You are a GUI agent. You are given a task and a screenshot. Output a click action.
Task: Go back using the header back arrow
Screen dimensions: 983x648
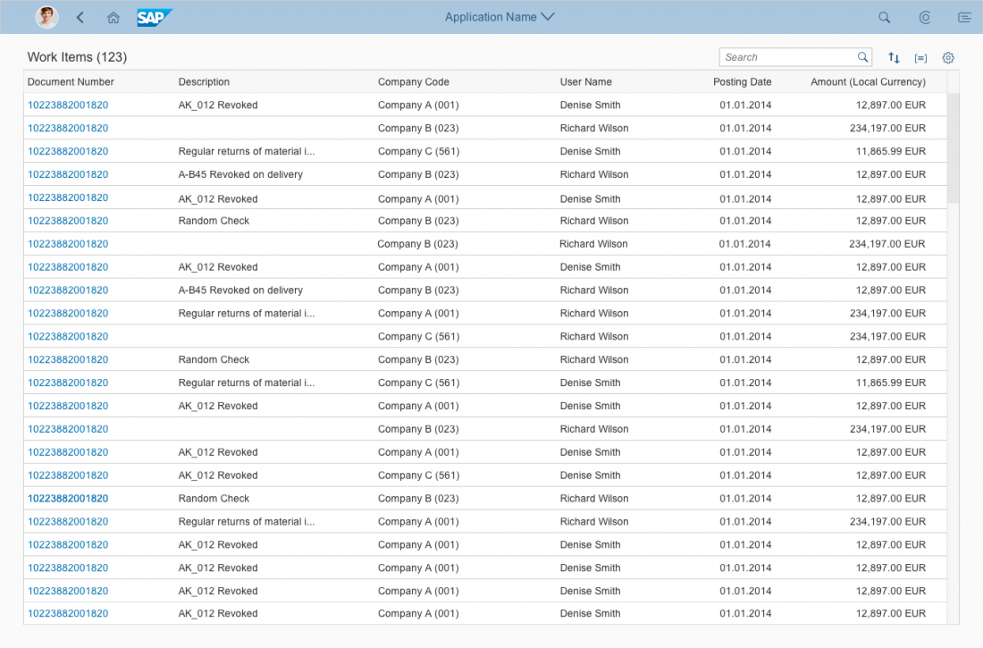[80, 17]
